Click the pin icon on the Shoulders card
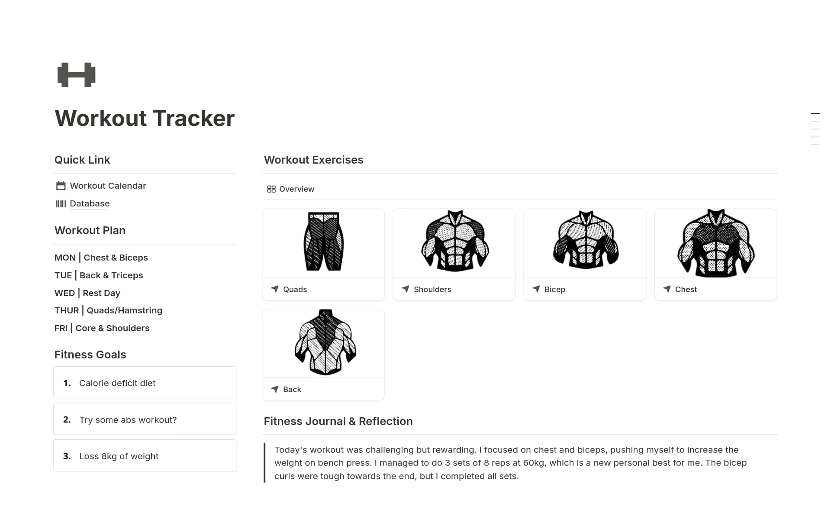Screen dimensions: 831x519 click(406, 289)
